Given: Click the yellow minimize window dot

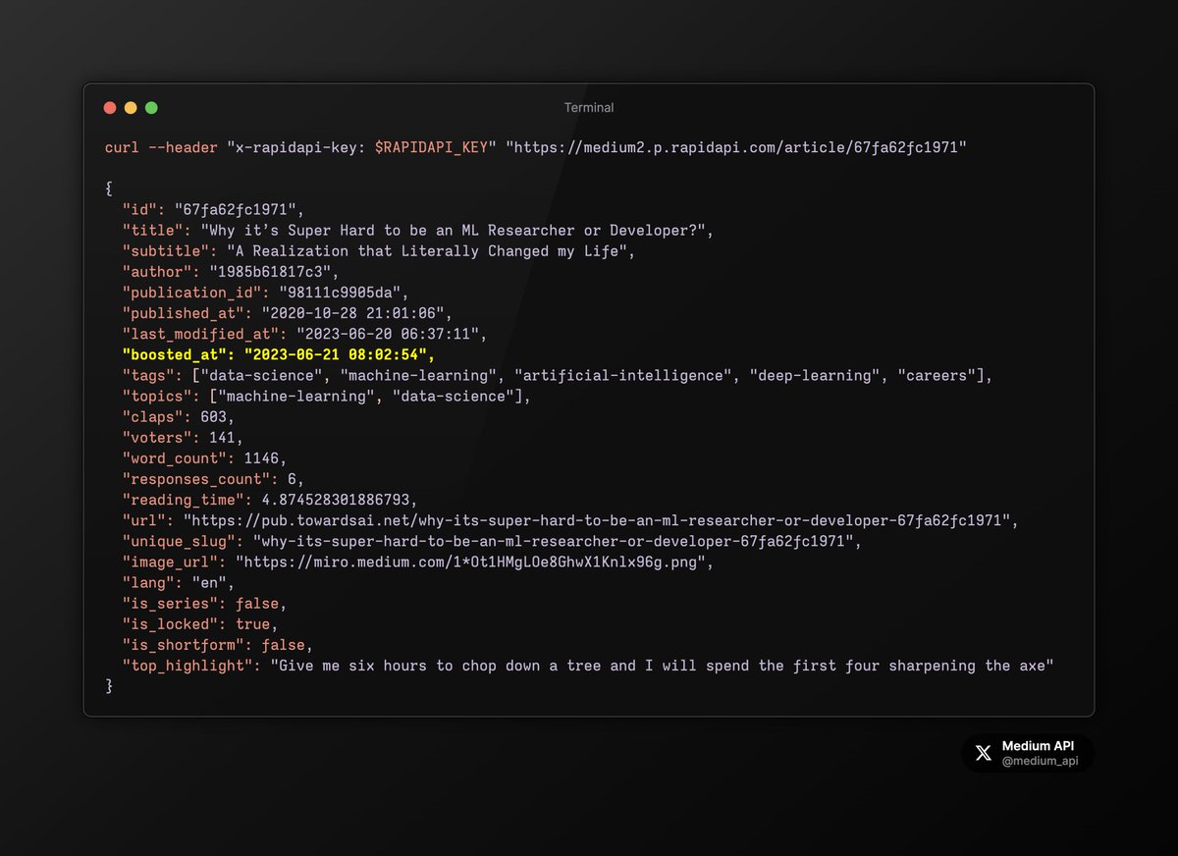Looking at the screenshot, I should click(131, 108).
